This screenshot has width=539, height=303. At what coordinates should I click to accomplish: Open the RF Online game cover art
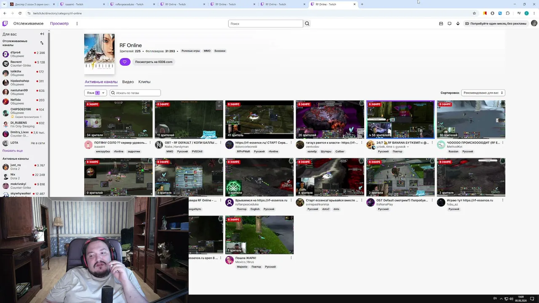[99, 53]
